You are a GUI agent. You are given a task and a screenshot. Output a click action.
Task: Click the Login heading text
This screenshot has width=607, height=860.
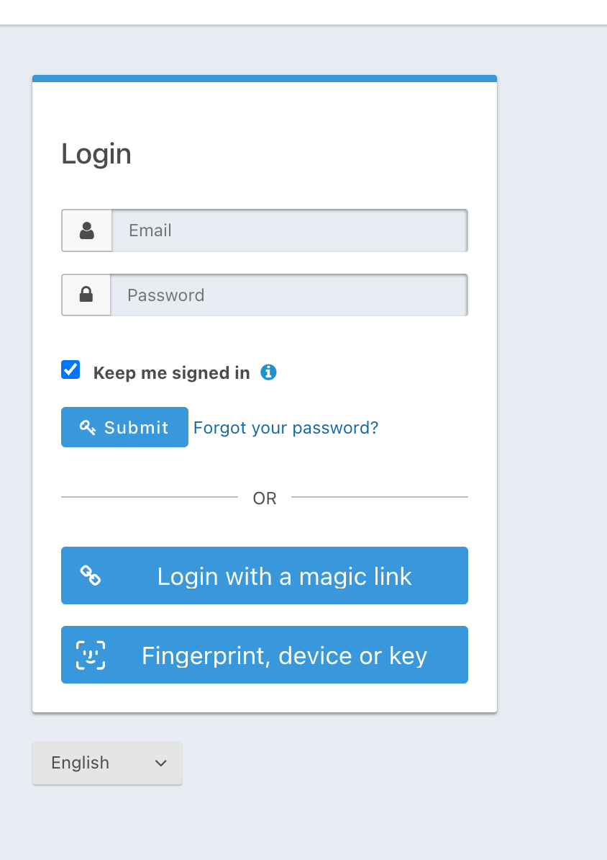[96, 154]
